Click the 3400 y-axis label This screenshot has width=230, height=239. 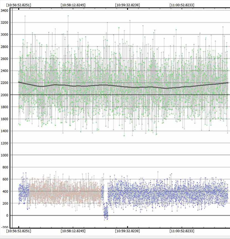click(4, 11)
